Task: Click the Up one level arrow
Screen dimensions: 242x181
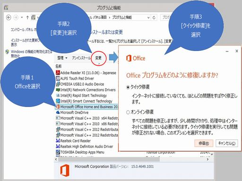Action: click(27, 17)
